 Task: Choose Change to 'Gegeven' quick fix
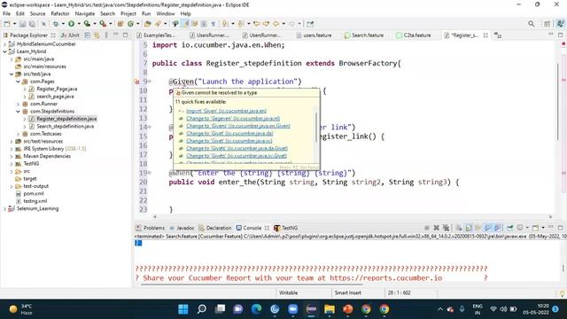click(233, 119)
